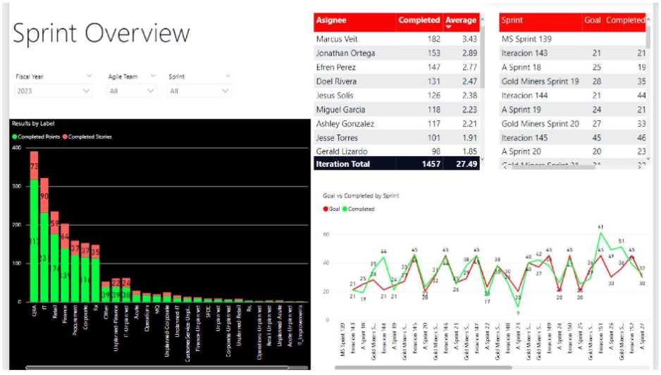Select the Miguel Garcia row
The width and height of the screenshot is (661, 375).
pos(396,110)
